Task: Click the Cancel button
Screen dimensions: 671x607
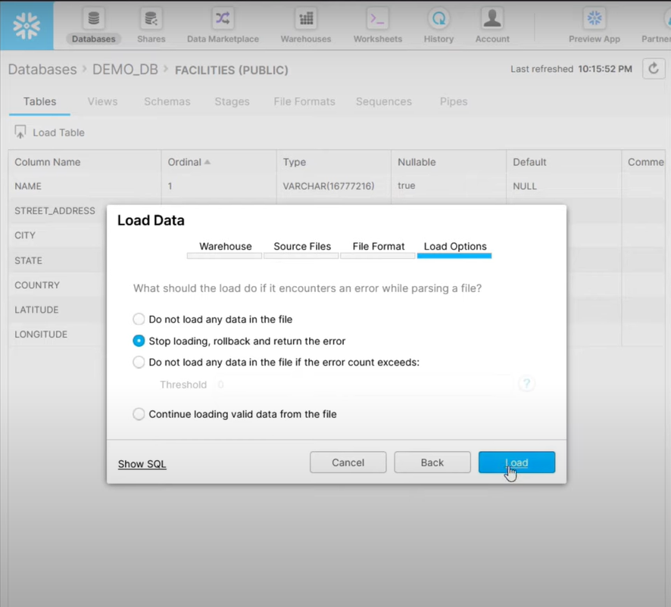Action: (348, 462)
